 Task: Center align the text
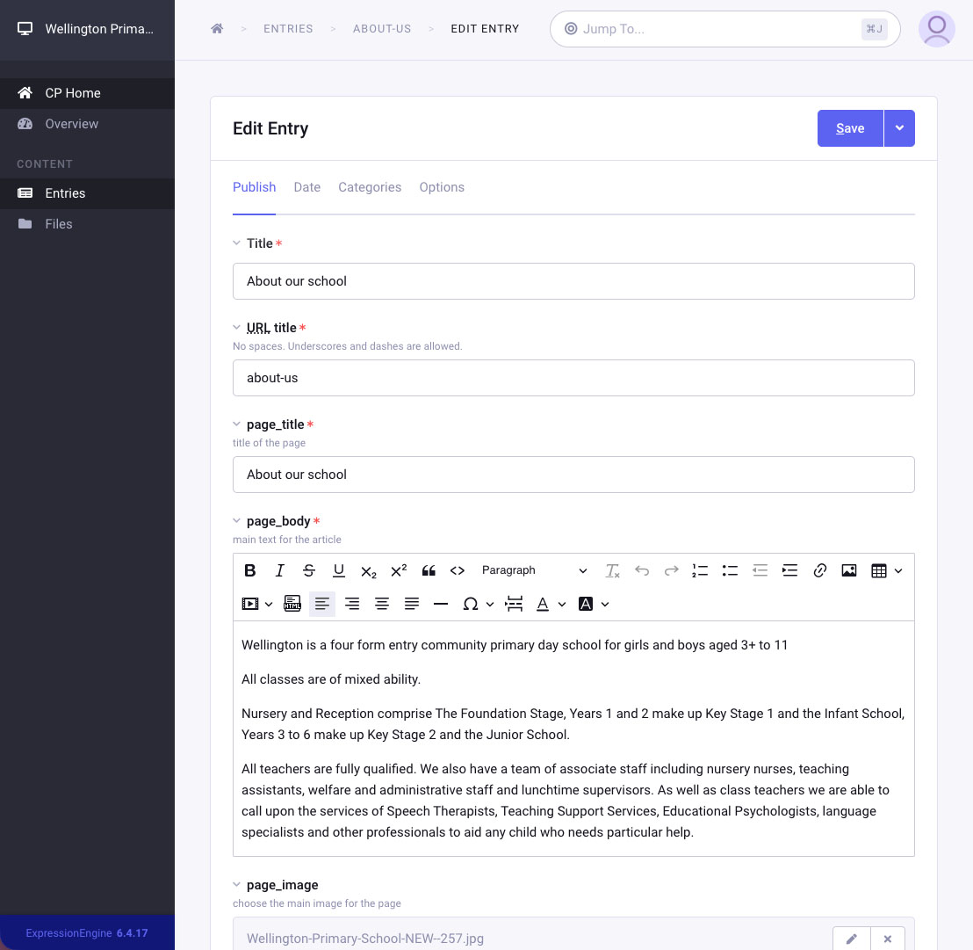tap(382, 604)
